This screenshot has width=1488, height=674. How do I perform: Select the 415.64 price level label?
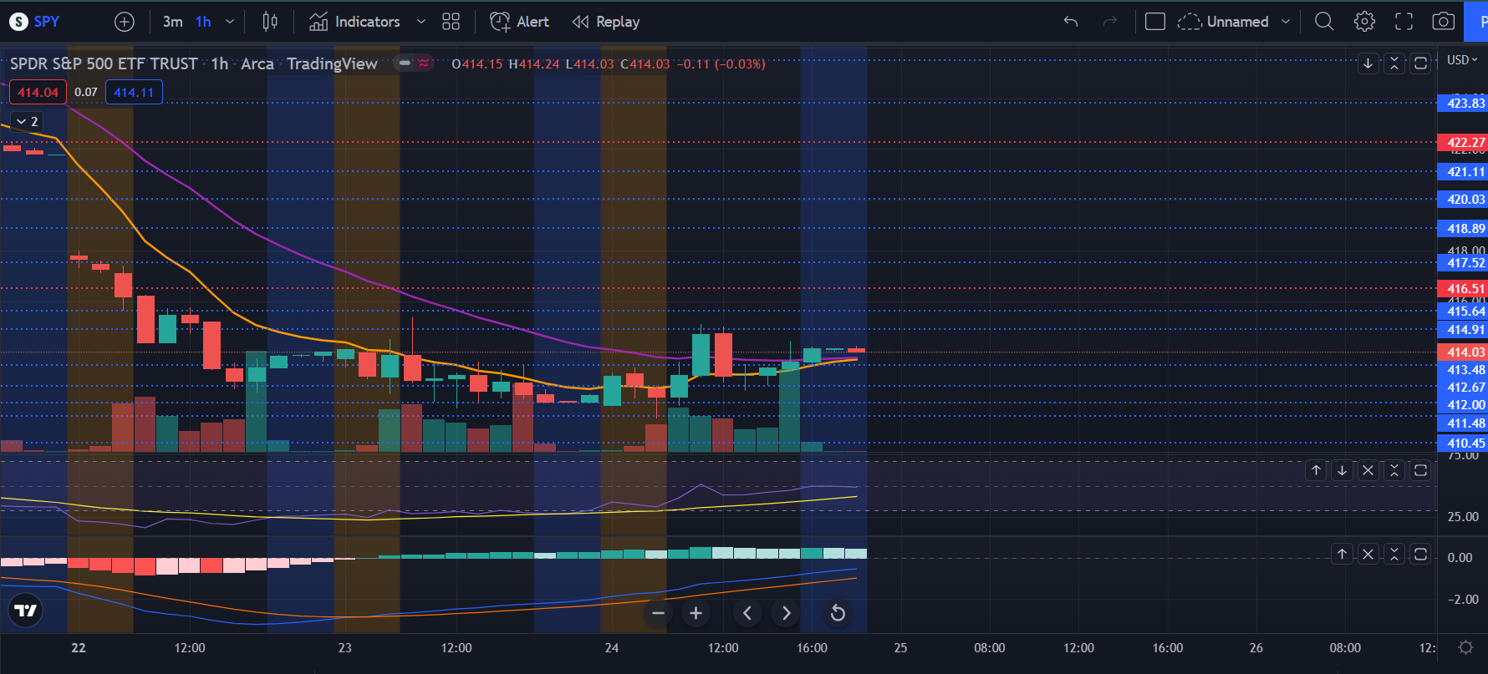(x=1462, y=312)
